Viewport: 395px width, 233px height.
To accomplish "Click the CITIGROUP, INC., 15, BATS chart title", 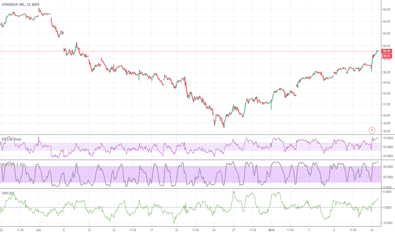I will coord(20,5).
